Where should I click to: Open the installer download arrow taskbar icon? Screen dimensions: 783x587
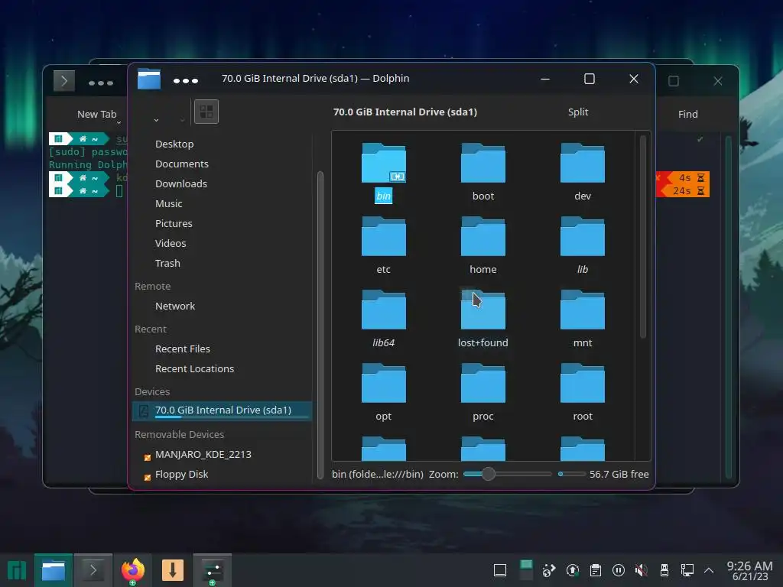point(173,570)
